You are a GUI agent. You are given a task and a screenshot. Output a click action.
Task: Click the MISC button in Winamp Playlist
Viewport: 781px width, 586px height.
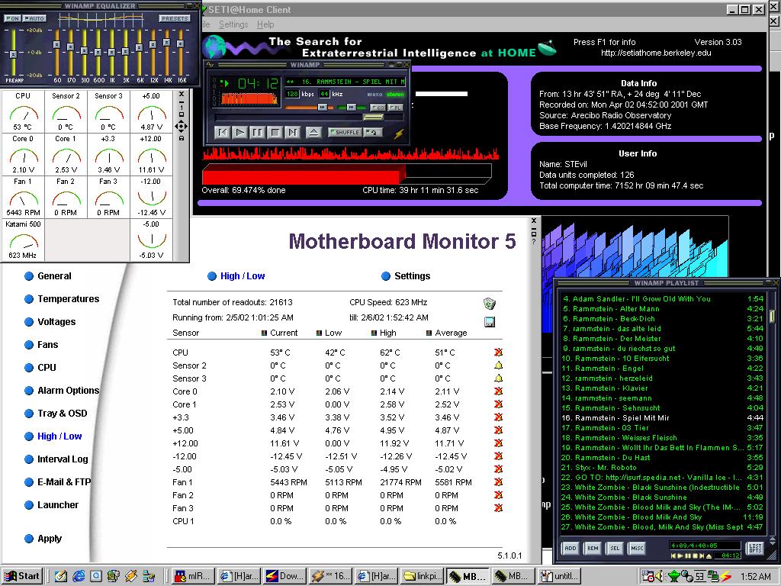tap(637, 548)
